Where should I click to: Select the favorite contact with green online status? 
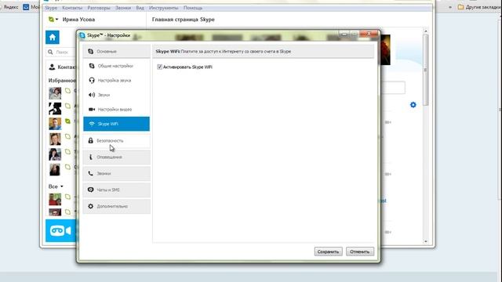(55, 124)
